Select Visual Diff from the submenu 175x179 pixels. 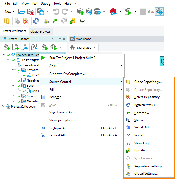pos(143,127)
